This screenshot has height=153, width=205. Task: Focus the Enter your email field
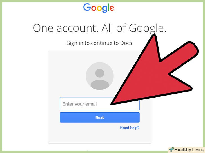pos(100,104)
